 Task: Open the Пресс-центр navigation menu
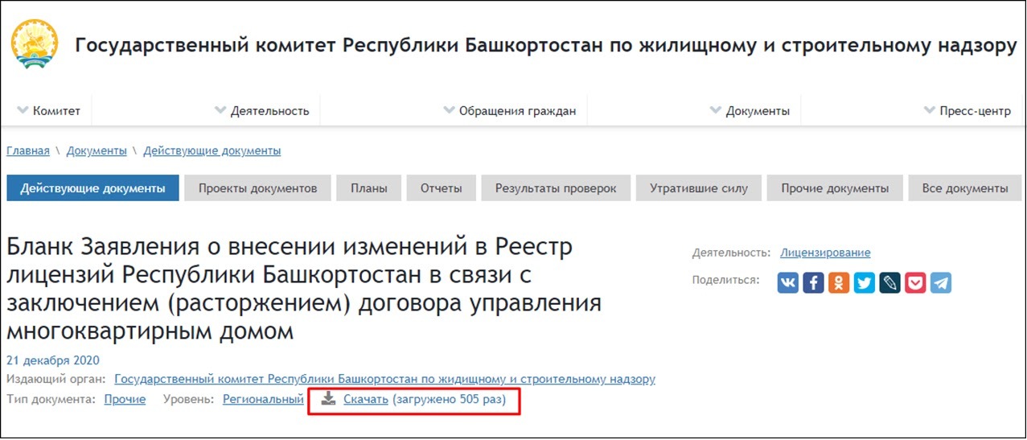[x=967, y=111]
